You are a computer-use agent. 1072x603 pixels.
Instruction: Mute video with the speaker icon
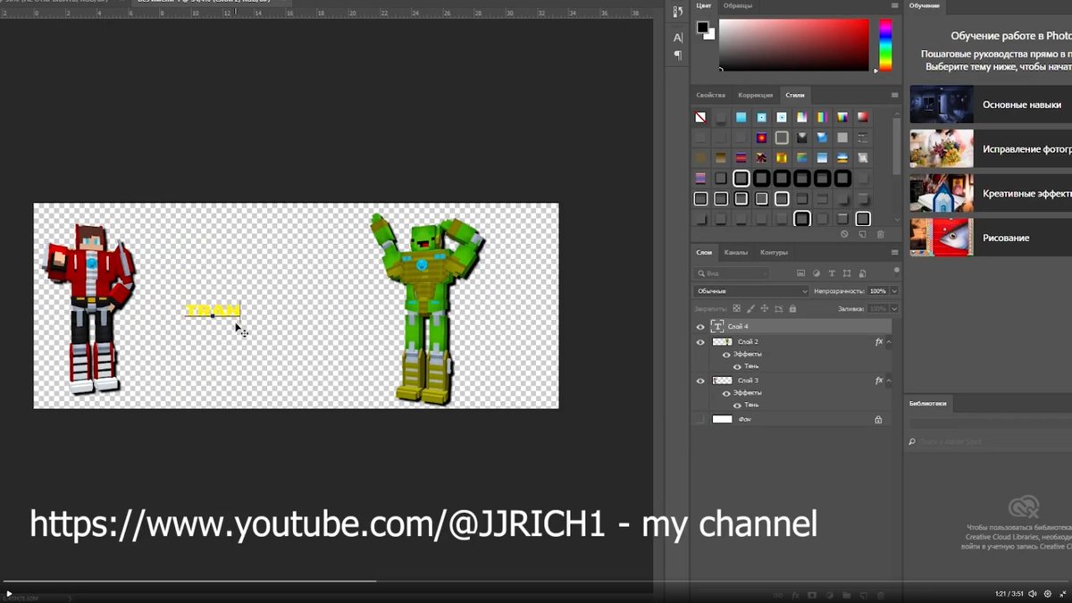(1033, 594)
